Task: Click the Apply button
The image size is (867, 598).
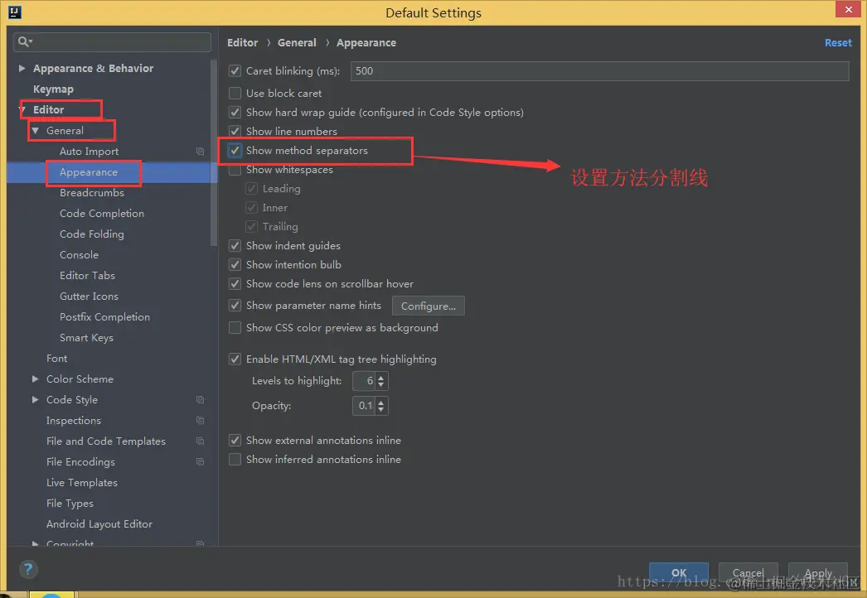Action: 818,572
